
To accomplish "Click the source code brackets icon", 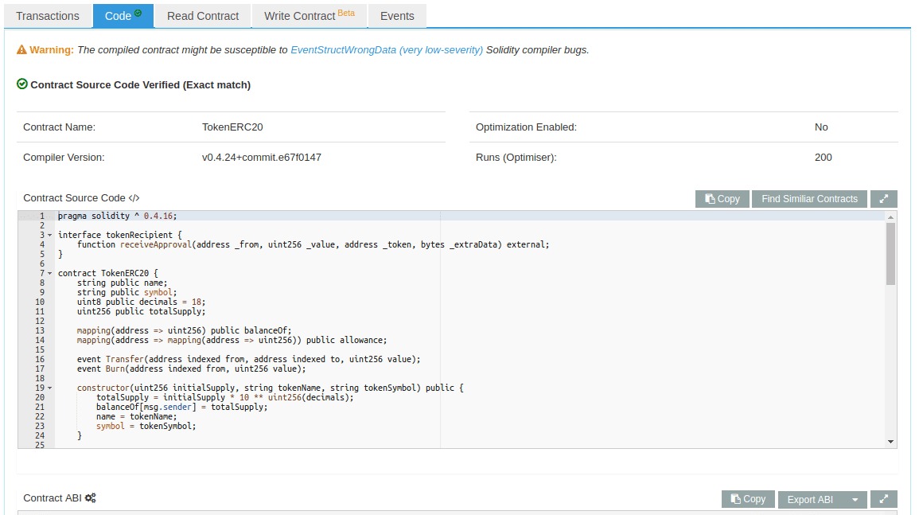I will pos(134,198).
